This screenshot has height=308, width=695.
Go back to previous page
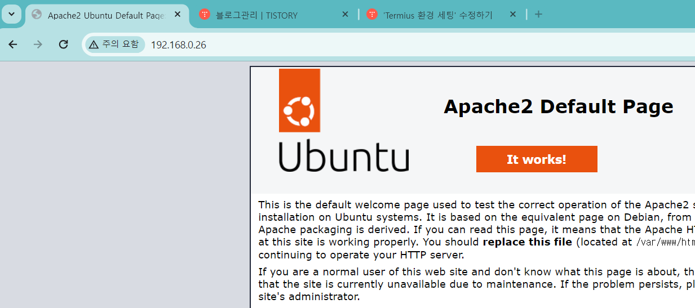13,44
